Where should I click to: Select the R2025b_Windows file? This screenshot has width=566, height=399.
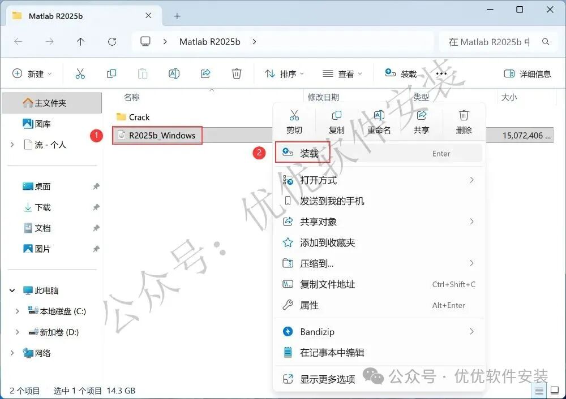click(157, 136)
